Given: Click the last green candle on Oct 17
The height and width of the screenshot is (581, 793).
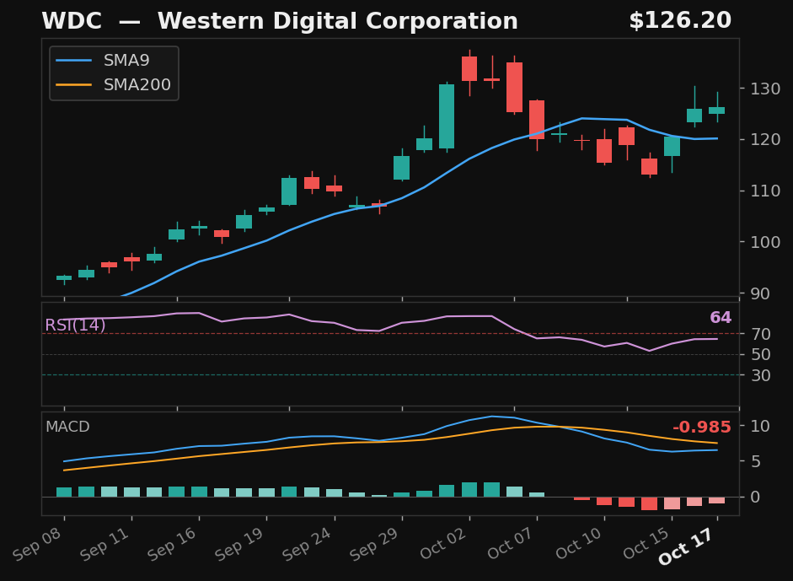Looking at the screenshot, I should click(x=717, y=110).
